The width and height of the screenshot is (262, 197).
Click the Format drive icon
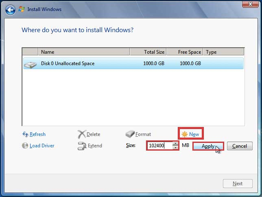(x=130, y=134)
